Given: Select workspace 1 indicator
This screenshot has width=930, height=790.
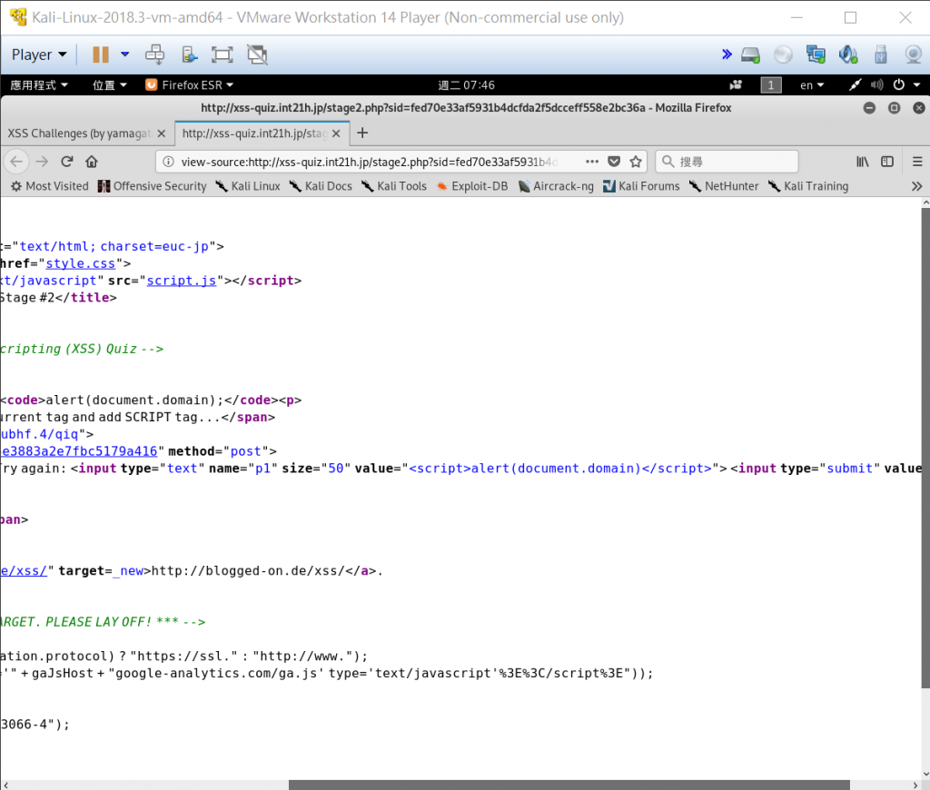Looking at the screenshot, I should (771, 84).
